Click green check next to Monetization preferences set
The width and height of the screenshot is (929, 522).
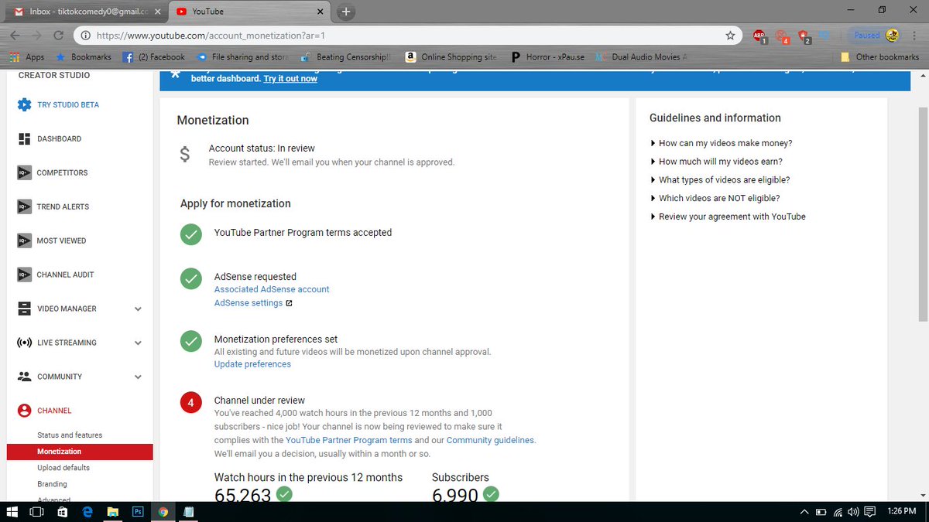[191, 341]
